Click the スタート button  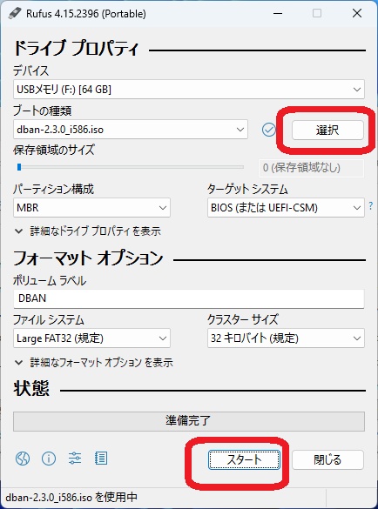click(244, 459)
